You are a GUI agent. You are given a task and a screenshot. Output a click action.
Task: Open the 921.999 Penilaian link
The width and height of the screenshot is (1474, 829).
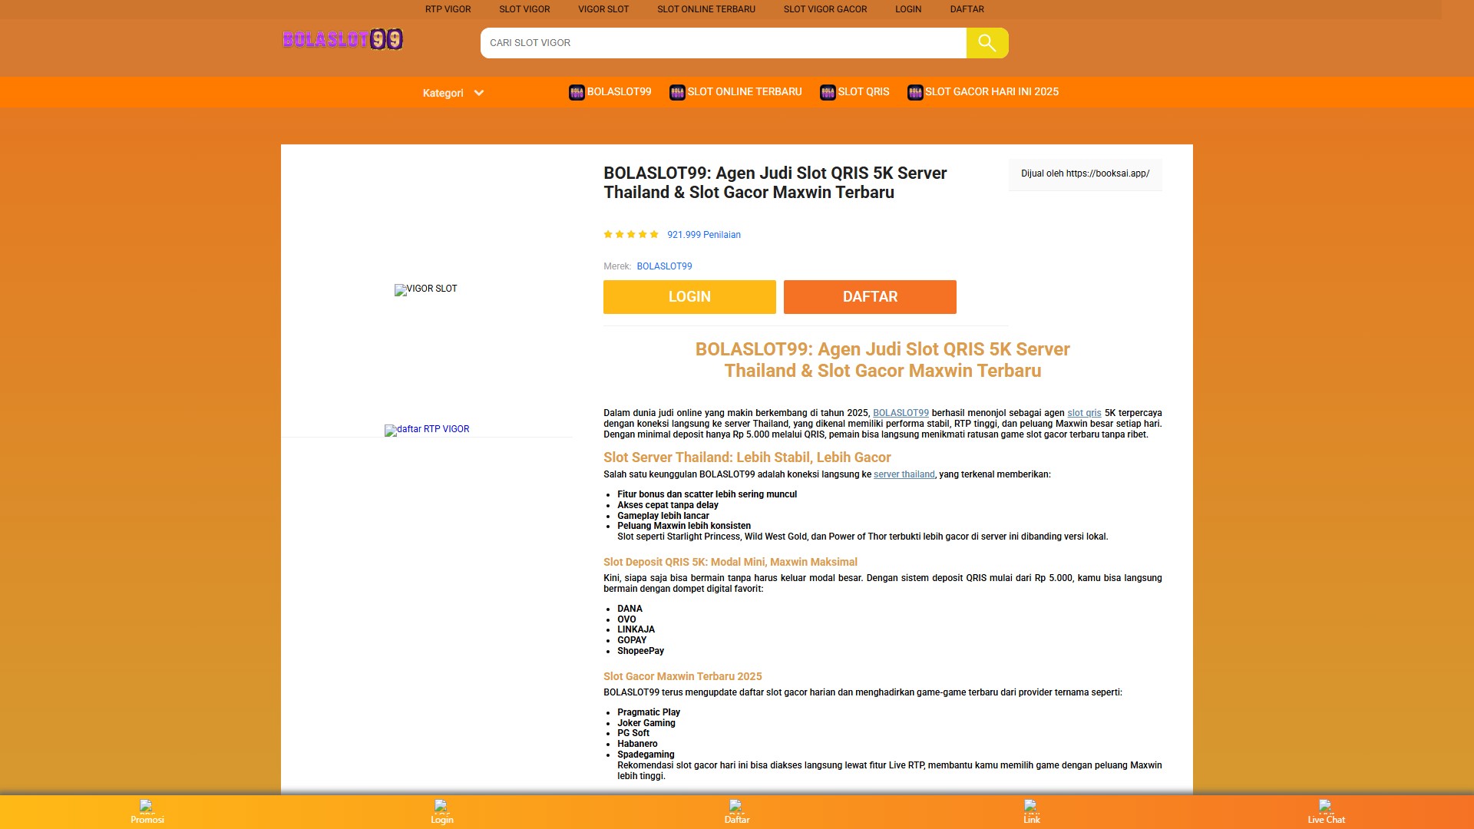pyautogui.click(x=703, y=235)
